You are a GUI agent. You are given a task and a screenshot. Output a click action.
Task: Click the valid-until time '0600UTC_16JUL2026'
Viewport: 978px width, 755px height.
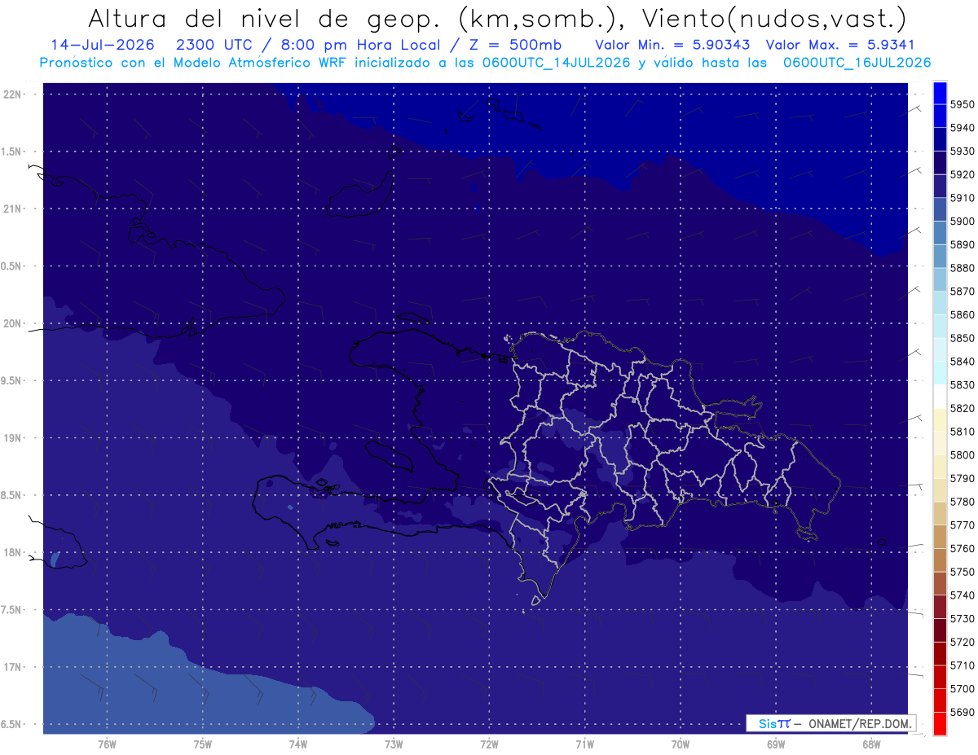tap(857, 62)
